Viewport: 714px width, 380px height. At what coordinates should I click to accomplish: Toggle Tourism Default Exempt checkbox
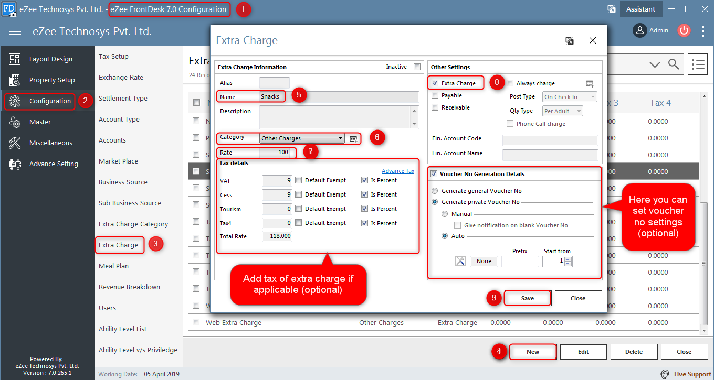[x=298, y=209]
